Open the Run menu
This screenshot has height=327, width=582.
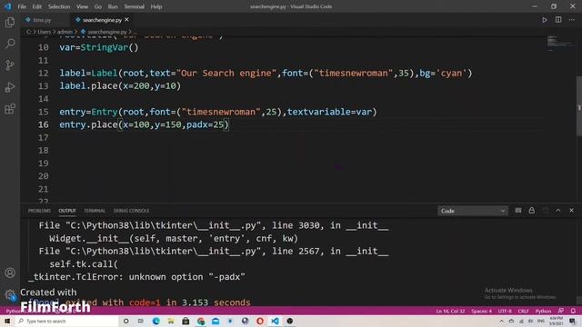click(x=113, y=6)
